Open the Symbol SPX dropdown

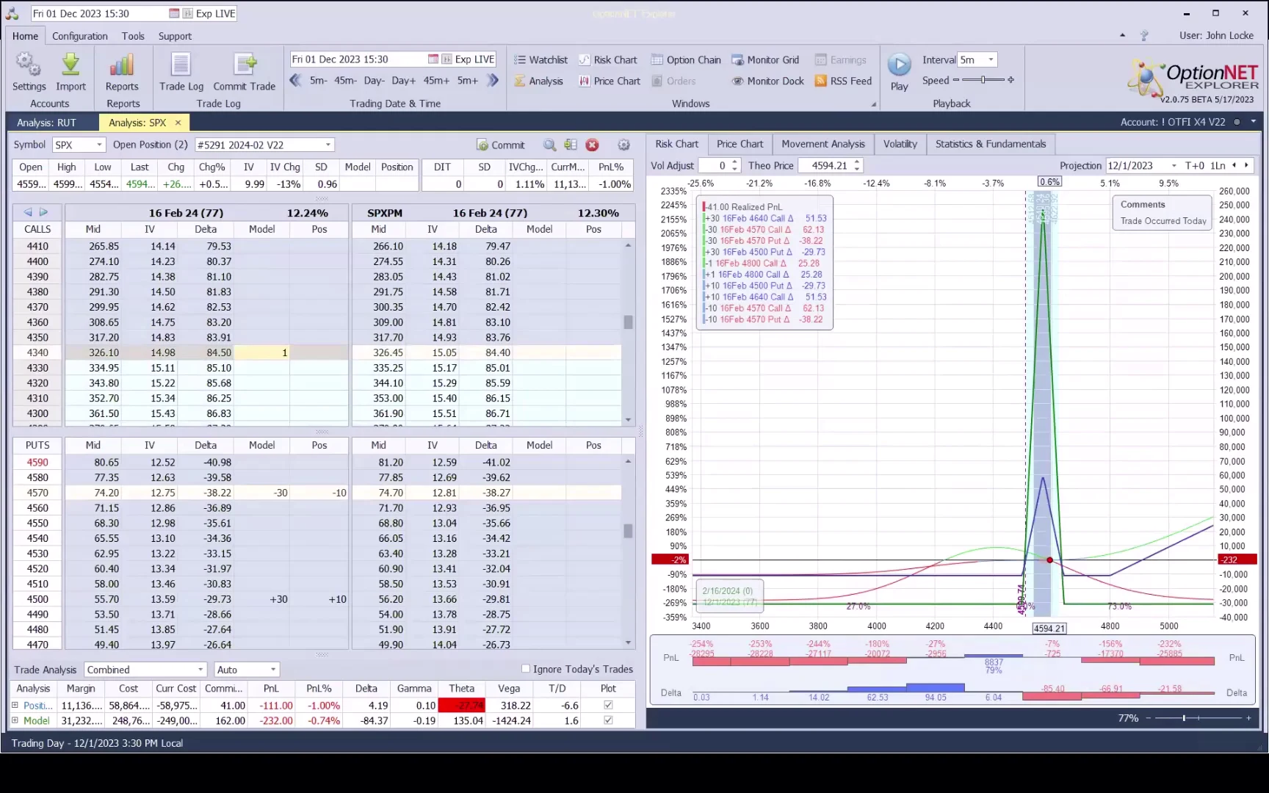pyautogui.click(x=99, y=145)
